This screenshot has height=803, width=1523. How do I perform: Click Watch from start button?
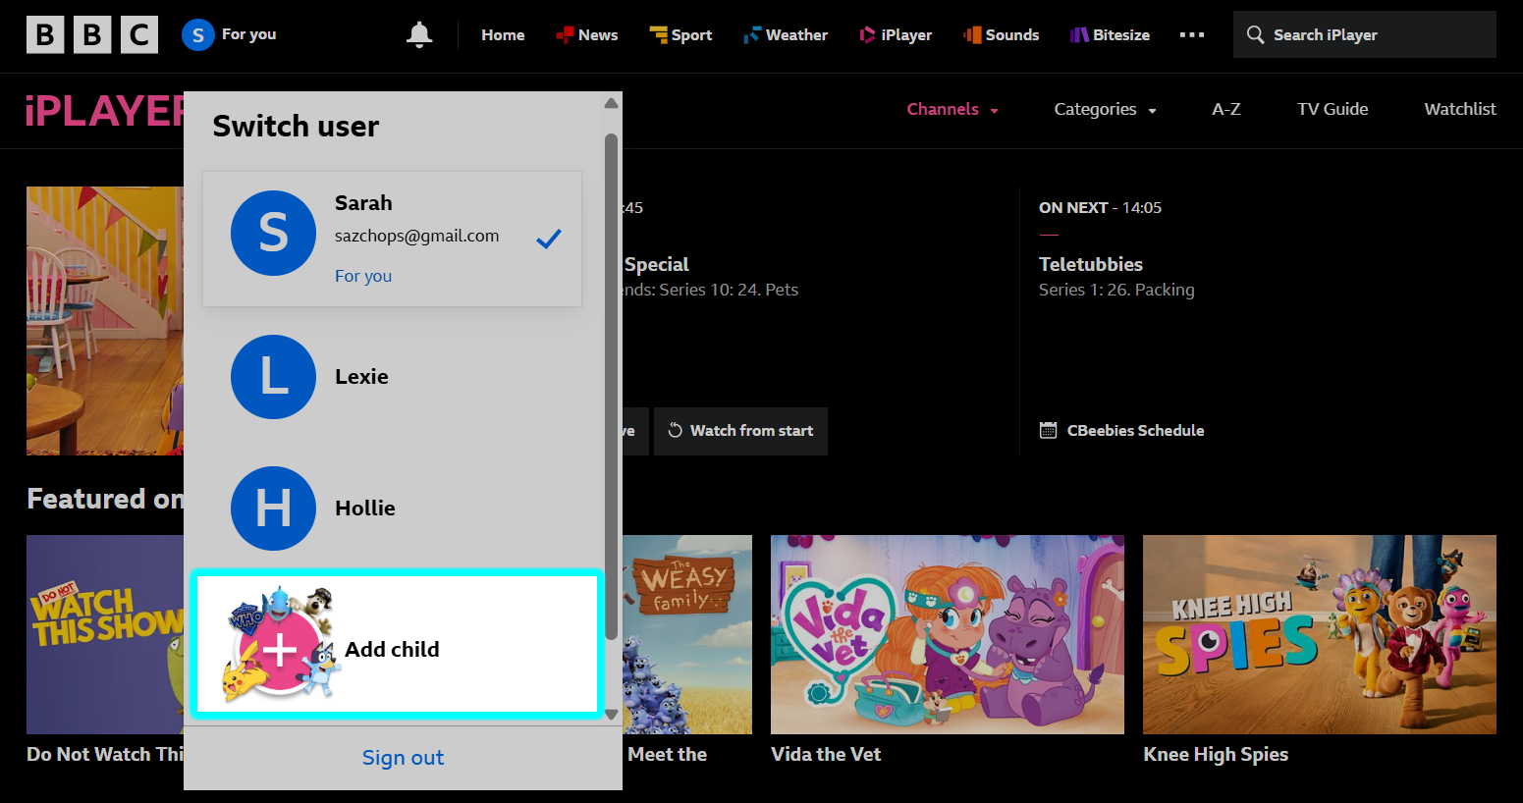(x=740, y=431)
